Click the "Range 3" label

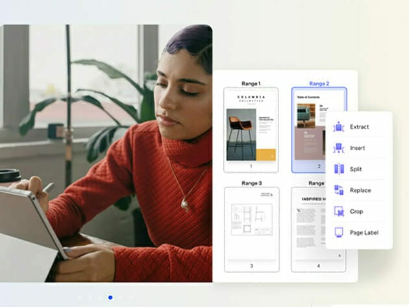tap(251, 183)
